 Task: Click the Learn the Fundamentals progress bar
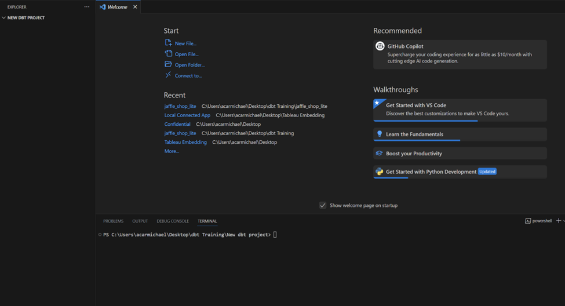click(x=417, y=140)
